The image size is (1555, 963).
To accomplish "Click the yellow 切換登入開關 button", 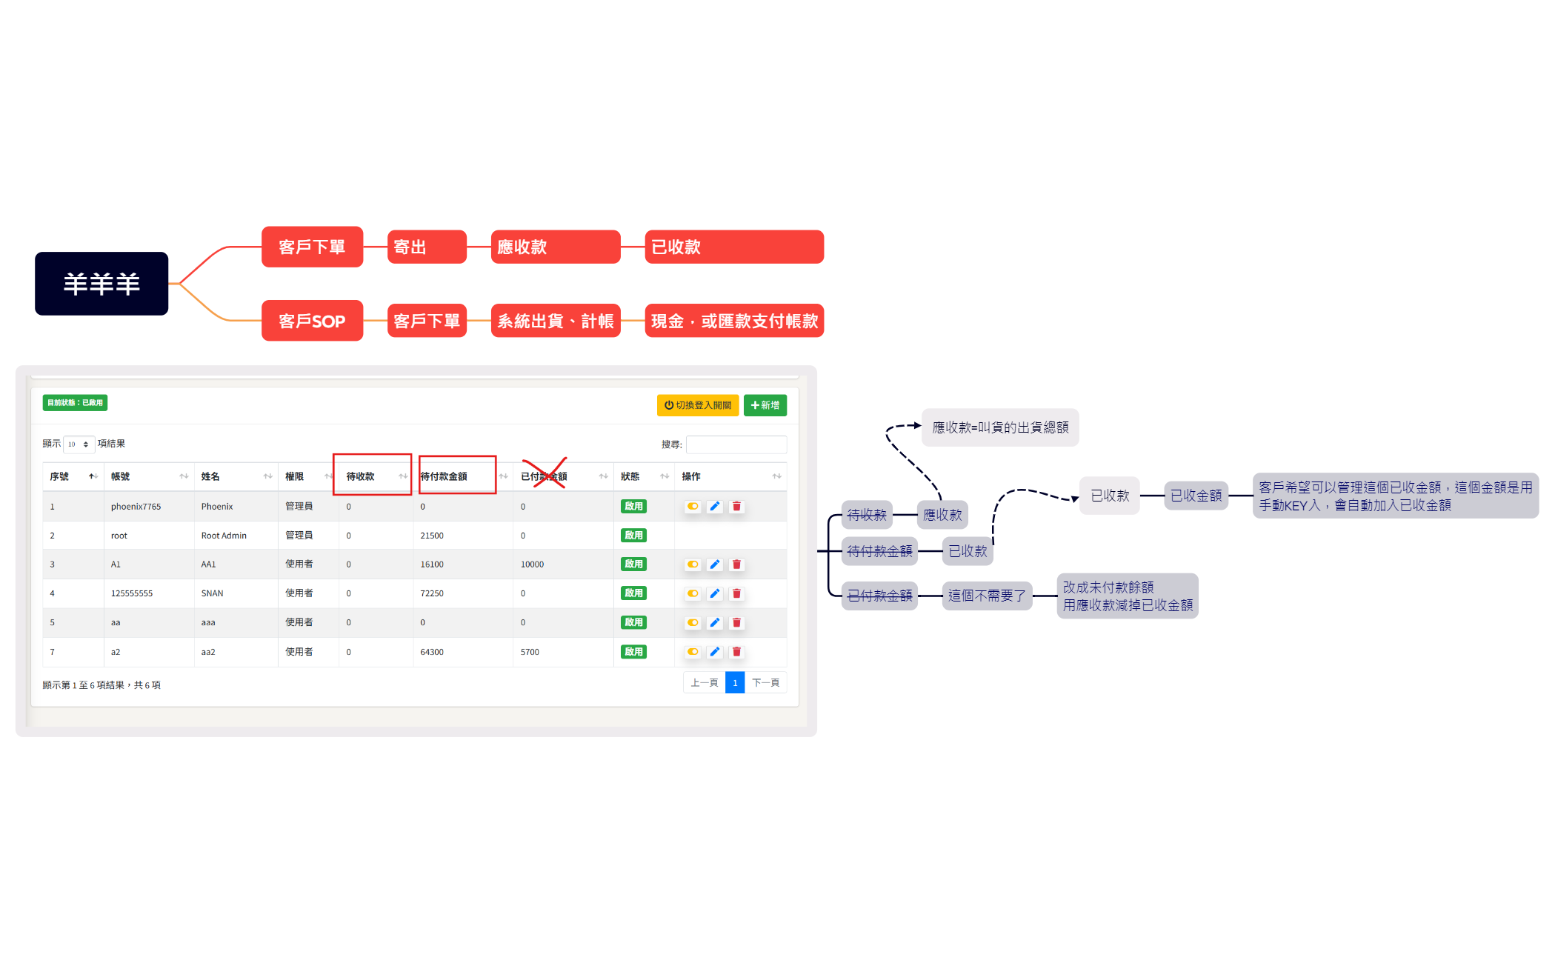I will (697, 405).
